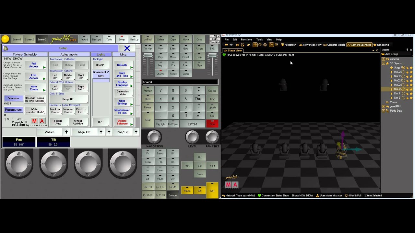Click the Full Access button

point(35,65)
